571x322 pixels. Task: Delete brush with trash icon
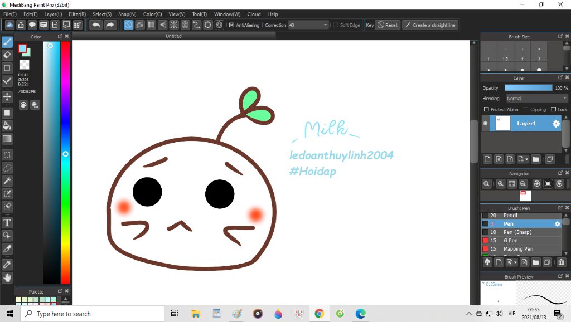click(x=561, y=262)
